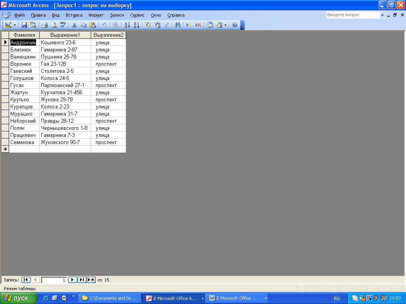Click the проспект cell in the Семенова row
Image resolution: width=406 pixels, height=304 pixels.
[109, 142]
